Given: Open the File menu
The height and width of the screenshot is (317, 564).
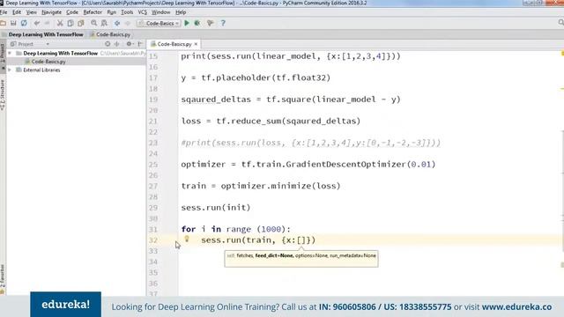Looking at the screenshot, I should (4, 12).
